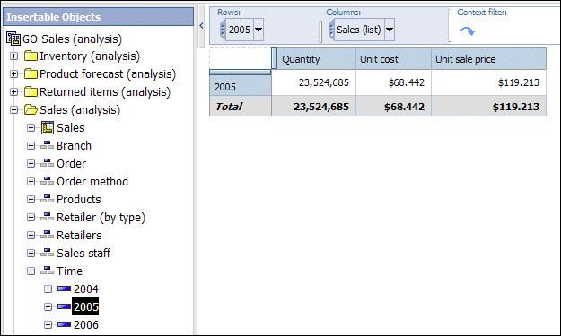561x336 pixels.
Task: Expand the 2006 time member
Action: click(48, 324)
